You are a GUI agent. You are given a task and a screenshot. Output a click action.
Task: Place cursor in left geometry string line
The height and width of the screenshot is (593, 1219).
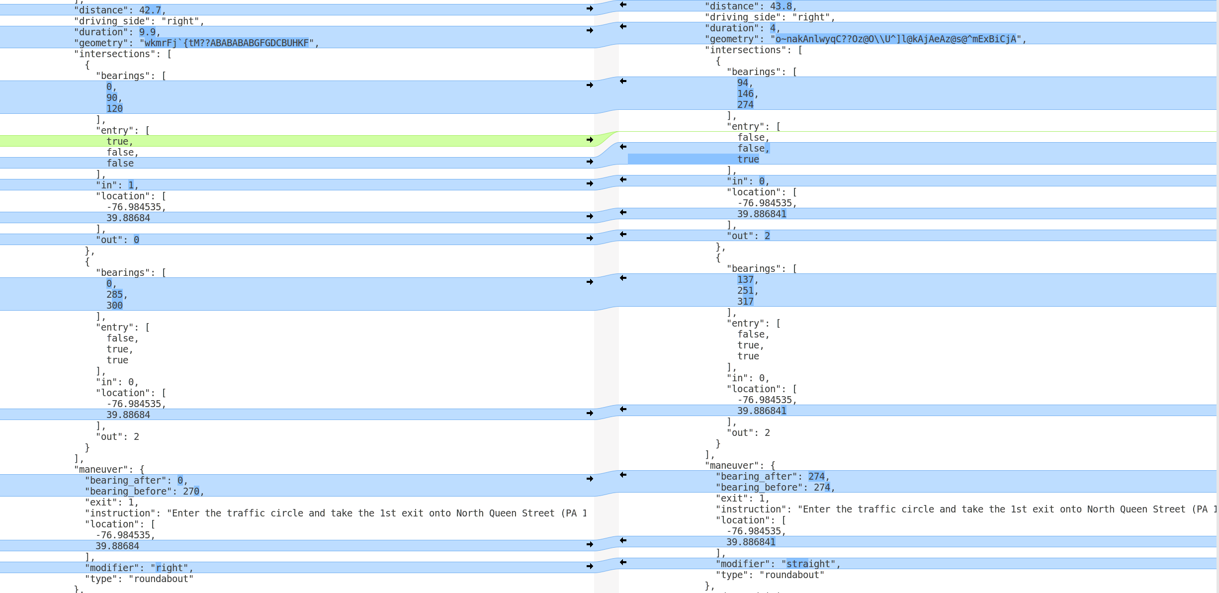224,43
